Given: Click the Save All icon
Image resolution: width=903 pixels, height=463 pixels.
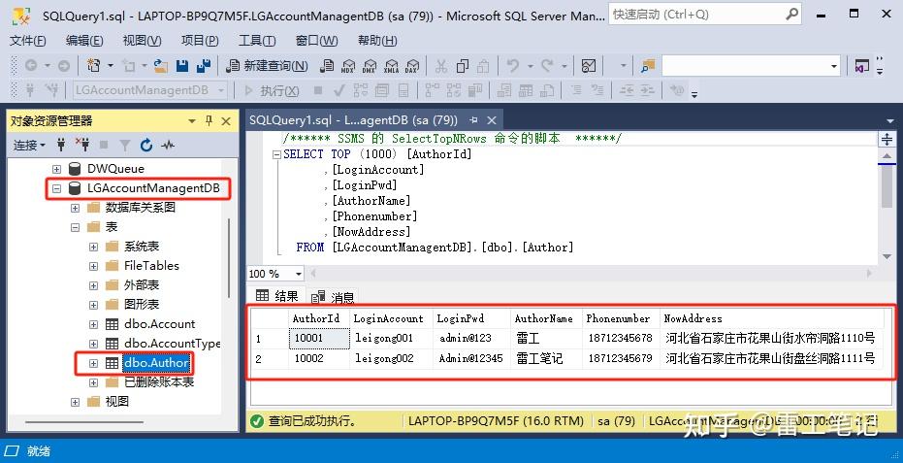Looking at the screenshot, I should click(x=204, y=66).
